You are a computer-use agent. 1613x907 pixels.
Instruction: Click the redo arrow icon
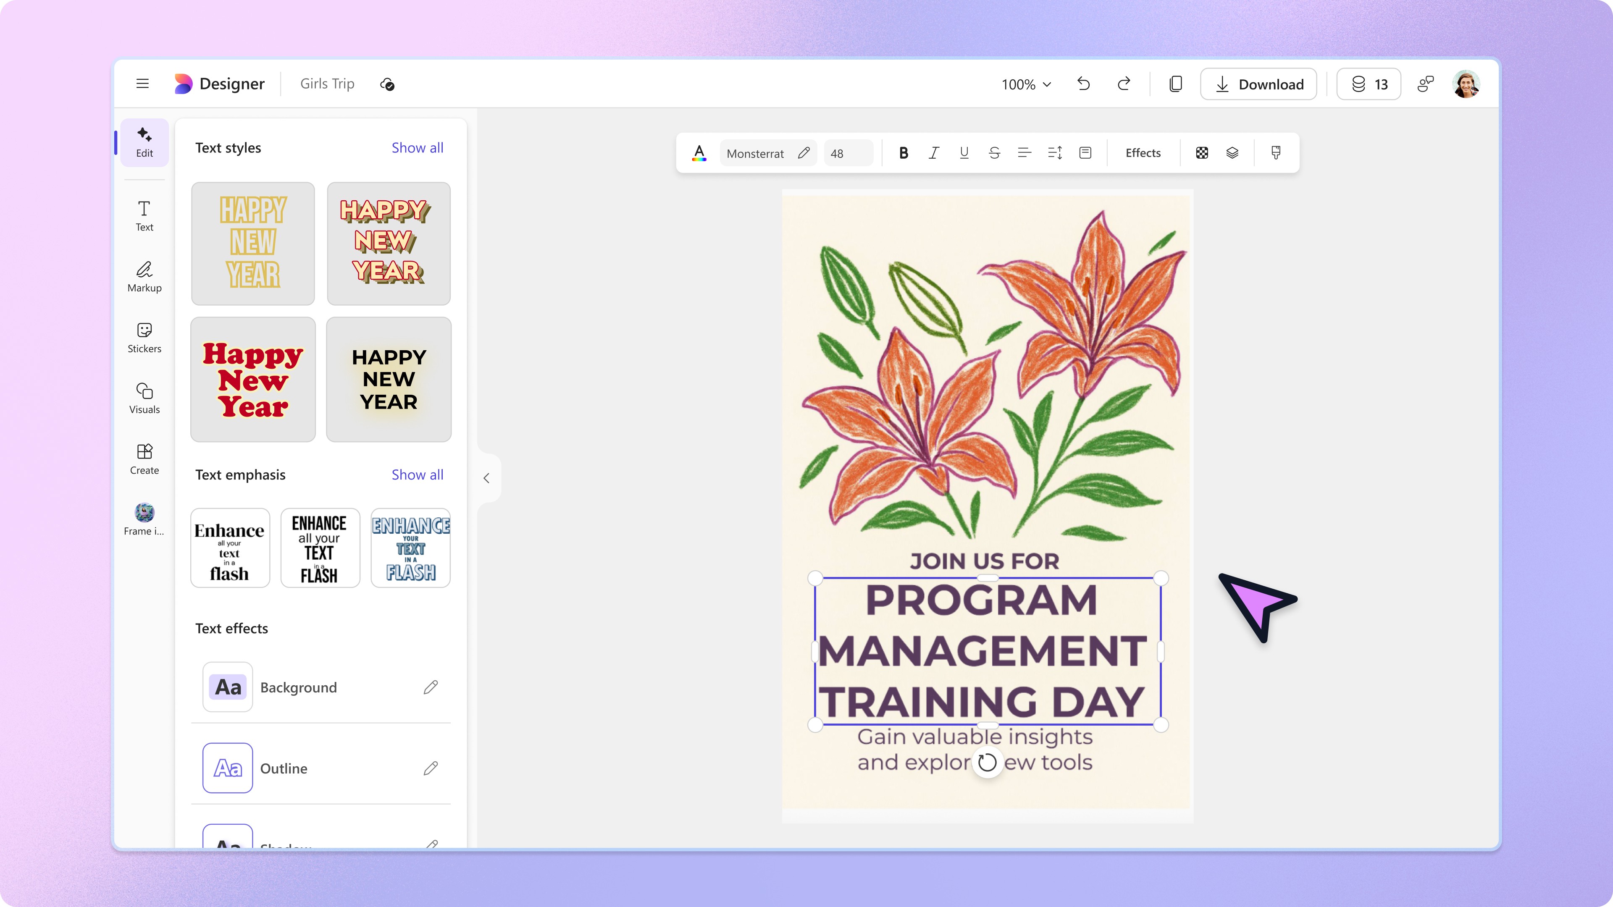[x=1124, y=84]
